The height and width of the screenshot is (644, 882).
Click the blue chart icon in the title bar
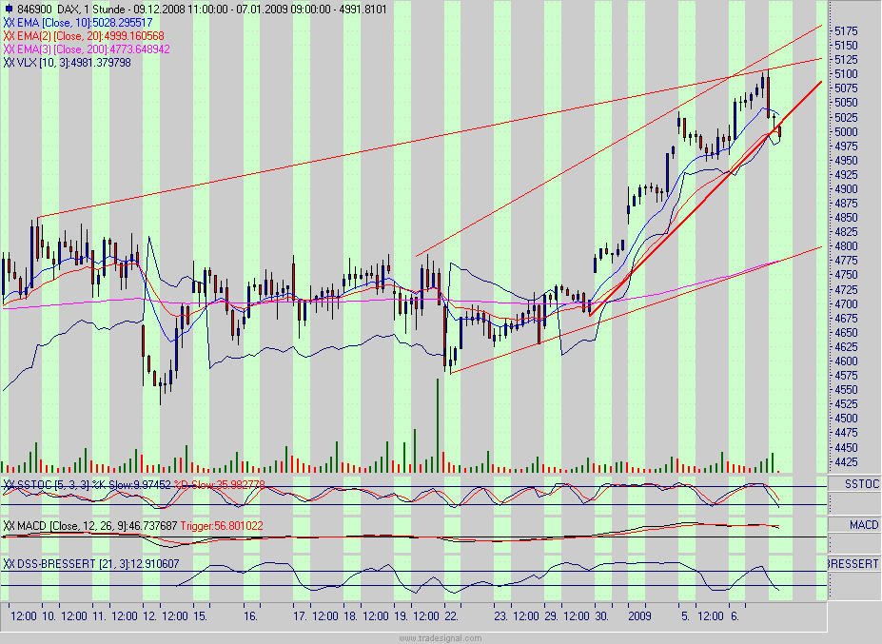click(8, 7)
